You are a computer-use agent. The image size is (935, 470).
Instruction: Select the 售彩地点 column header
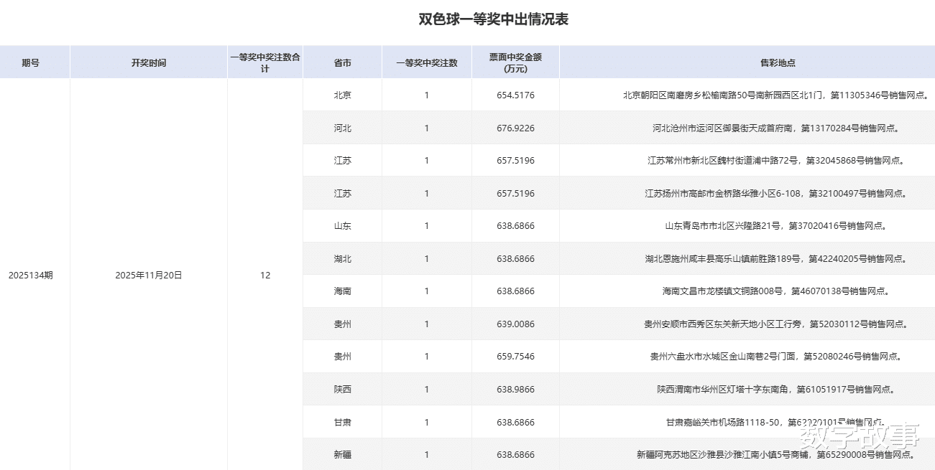[778, 62]
